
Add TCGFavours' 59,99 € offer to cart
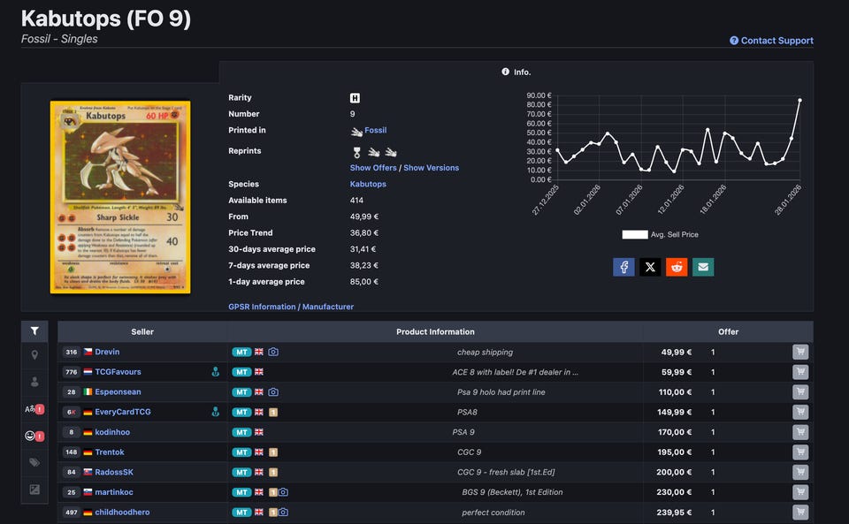(x=800, y=372)
